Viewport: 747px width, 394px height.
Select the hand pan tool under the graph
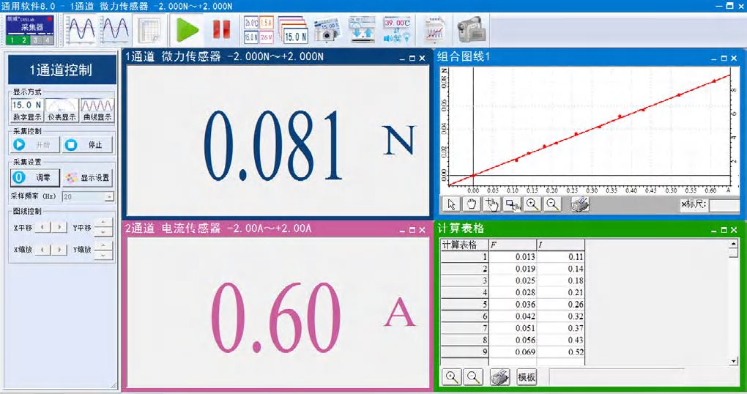(x=472, y=204)
